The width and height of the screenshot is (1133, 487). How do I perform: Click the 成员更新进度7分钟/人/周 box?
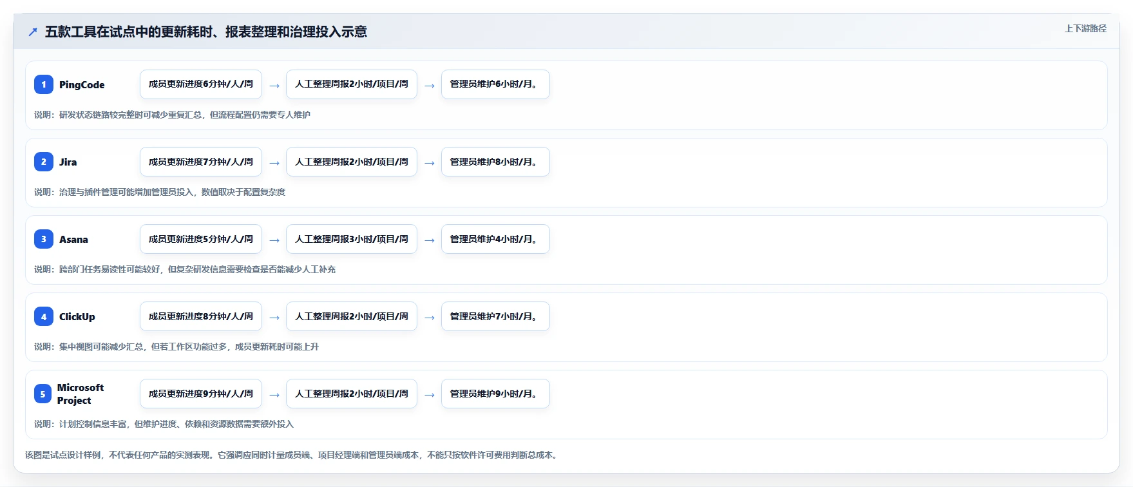201,162
